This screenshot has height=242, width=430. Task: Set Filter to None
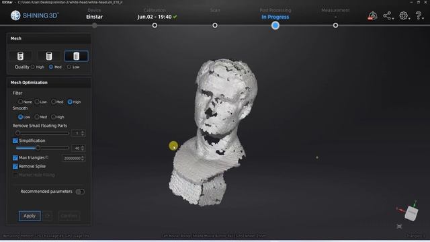click(21, 102)
